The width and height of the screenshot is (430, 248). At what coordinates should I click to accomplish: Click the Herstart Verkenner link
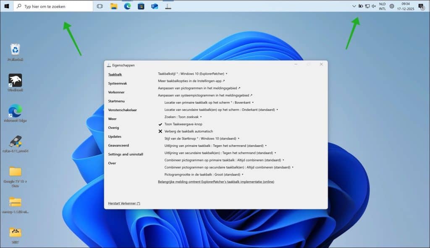pyautogui.click(x=124, y=204)
